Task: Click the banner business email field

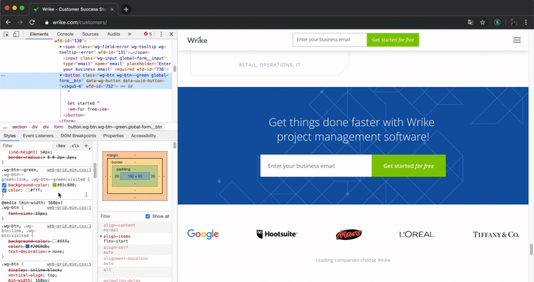Action: [x=316, y=166]
